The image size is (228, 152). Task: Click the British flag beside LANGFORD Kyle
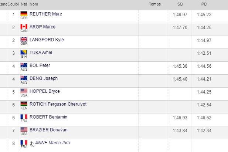click(24, 40)
